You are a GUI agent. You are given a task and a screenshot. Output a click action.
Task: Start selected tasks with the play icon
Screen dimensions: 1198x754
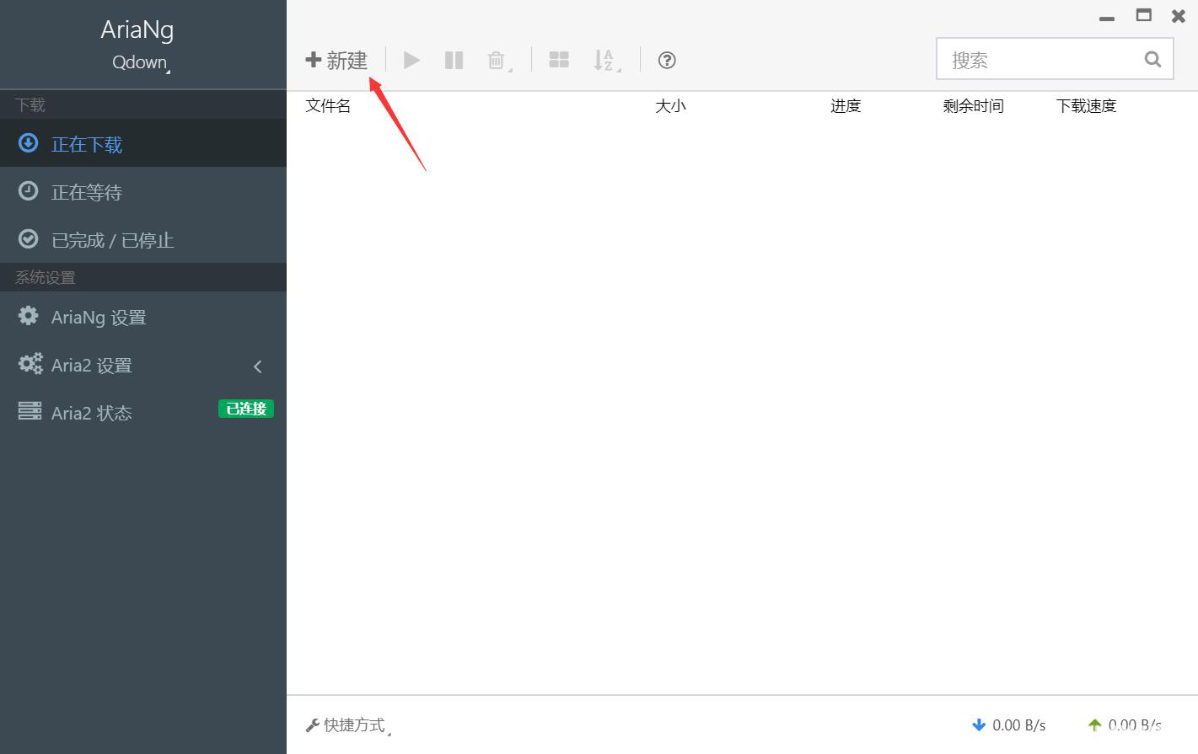point(411,60)
